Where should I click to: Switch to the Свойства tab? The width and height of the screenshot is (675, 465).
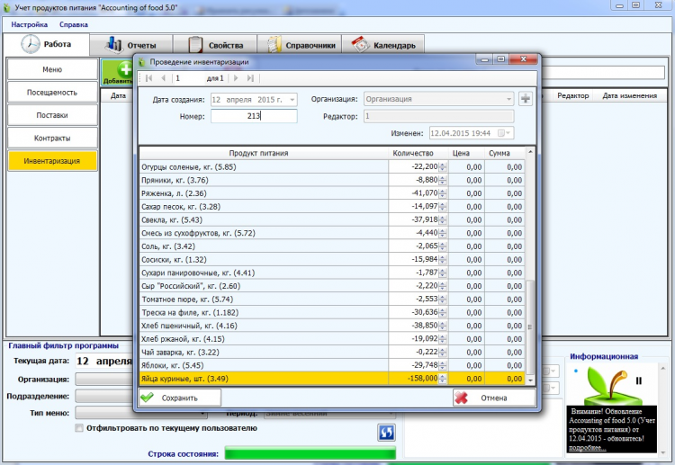tap(215, 45)
